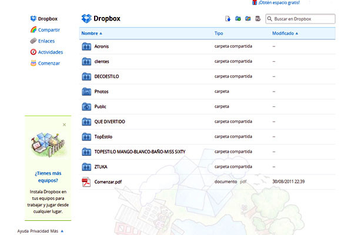Click the QUE DIVERTIDO folder icon
The image size is (341, 235).
(86, 122)
